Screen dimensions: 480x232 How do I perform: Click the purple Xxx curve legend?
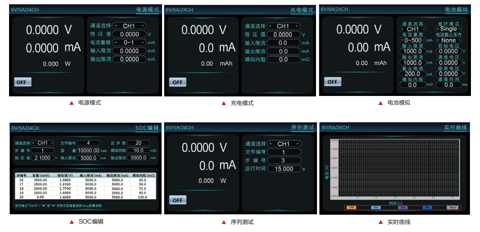click(402, 208)
